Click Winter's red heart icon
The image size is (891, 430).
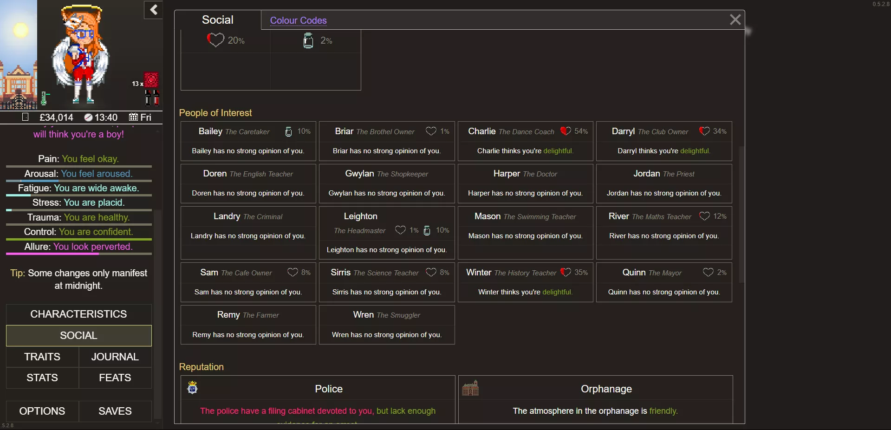point(565,273)
